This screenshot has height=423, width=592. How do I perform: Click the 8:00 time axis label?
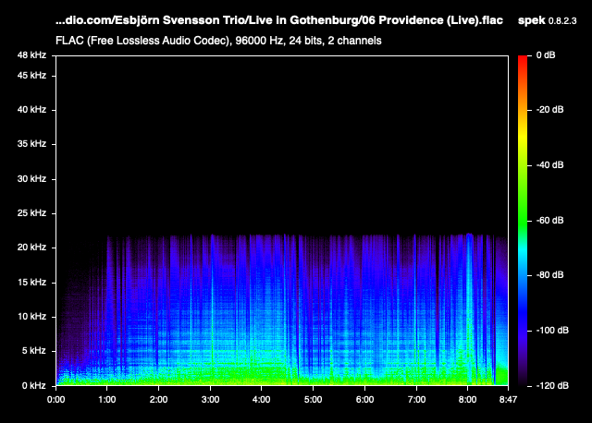pyautogui.click(x=468, y=400)
